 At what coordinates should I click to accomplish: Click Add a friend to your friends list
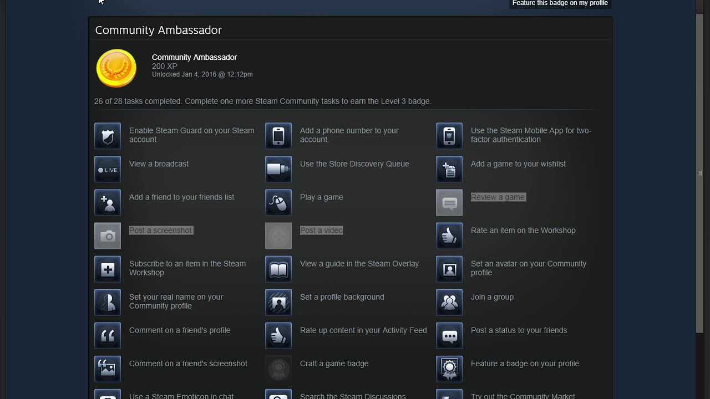[181, 197]
